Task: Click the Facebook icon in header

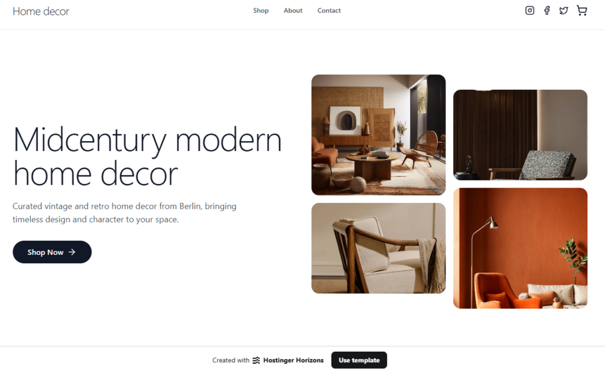Action: [547, 11]
